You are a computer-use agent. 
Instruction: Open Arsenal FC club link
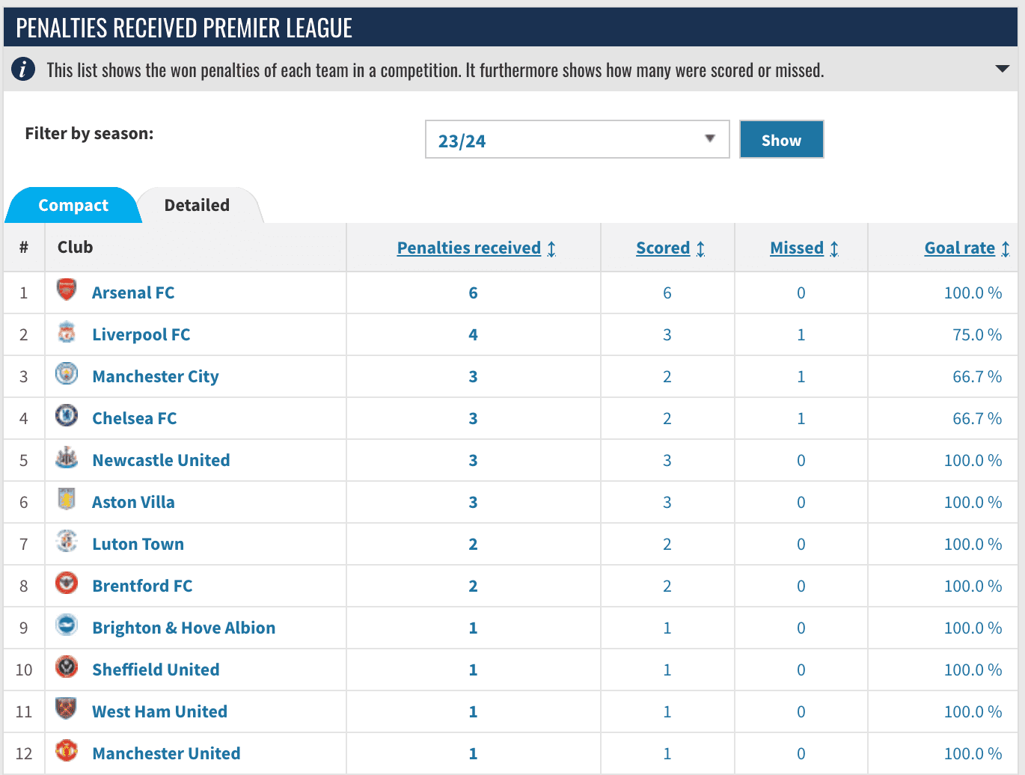coord(133,292)
